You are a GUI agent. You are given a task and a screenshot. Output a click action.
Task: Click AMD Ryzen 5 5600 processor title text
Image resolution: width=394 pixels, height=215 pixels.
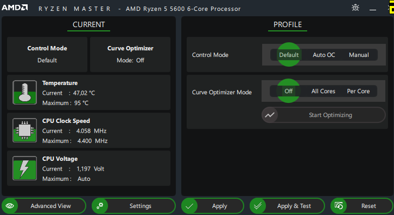pos(183,9)
